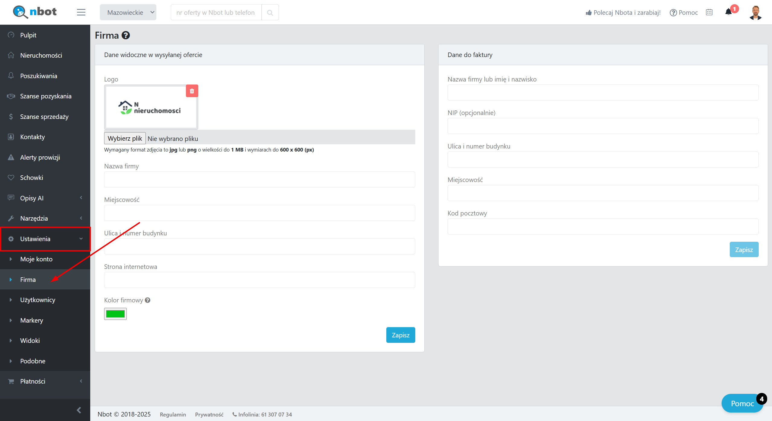
Task: Click the notifications bell icon
Action: click(729, 12)
